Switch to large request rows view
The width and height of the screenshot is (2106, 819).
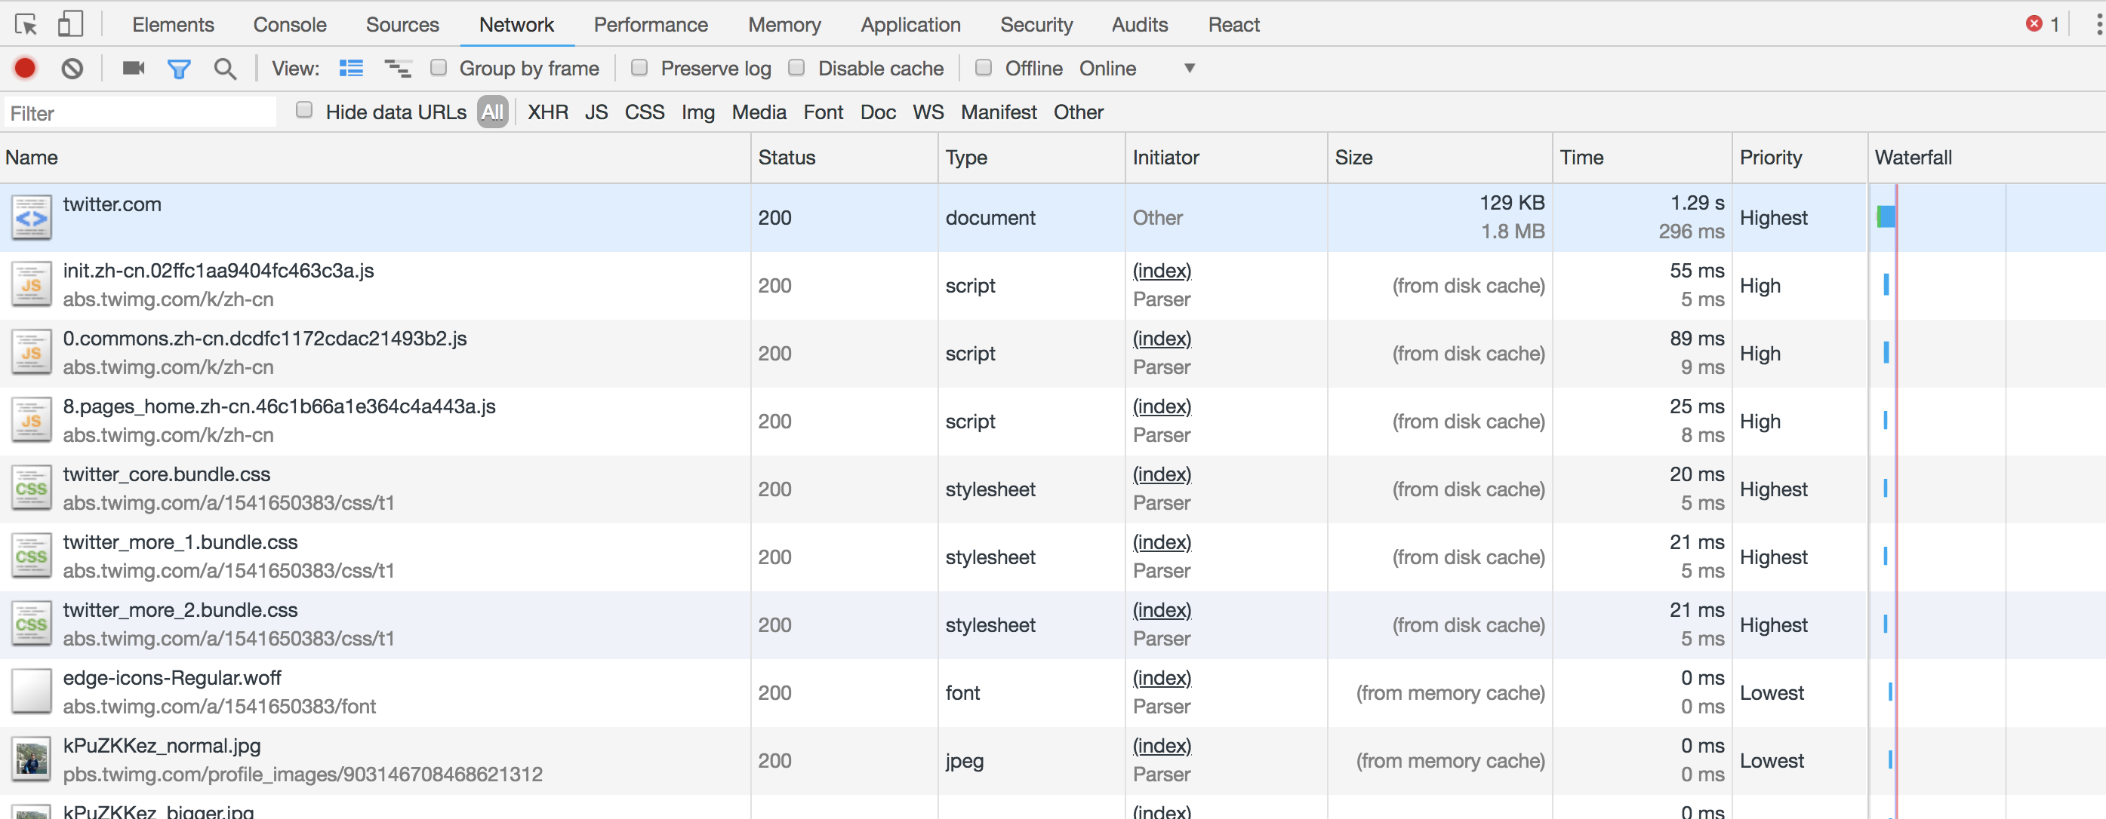tap(352, 69)
